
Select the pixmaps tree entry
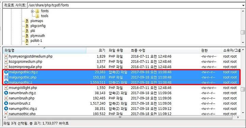pos(37,21)
